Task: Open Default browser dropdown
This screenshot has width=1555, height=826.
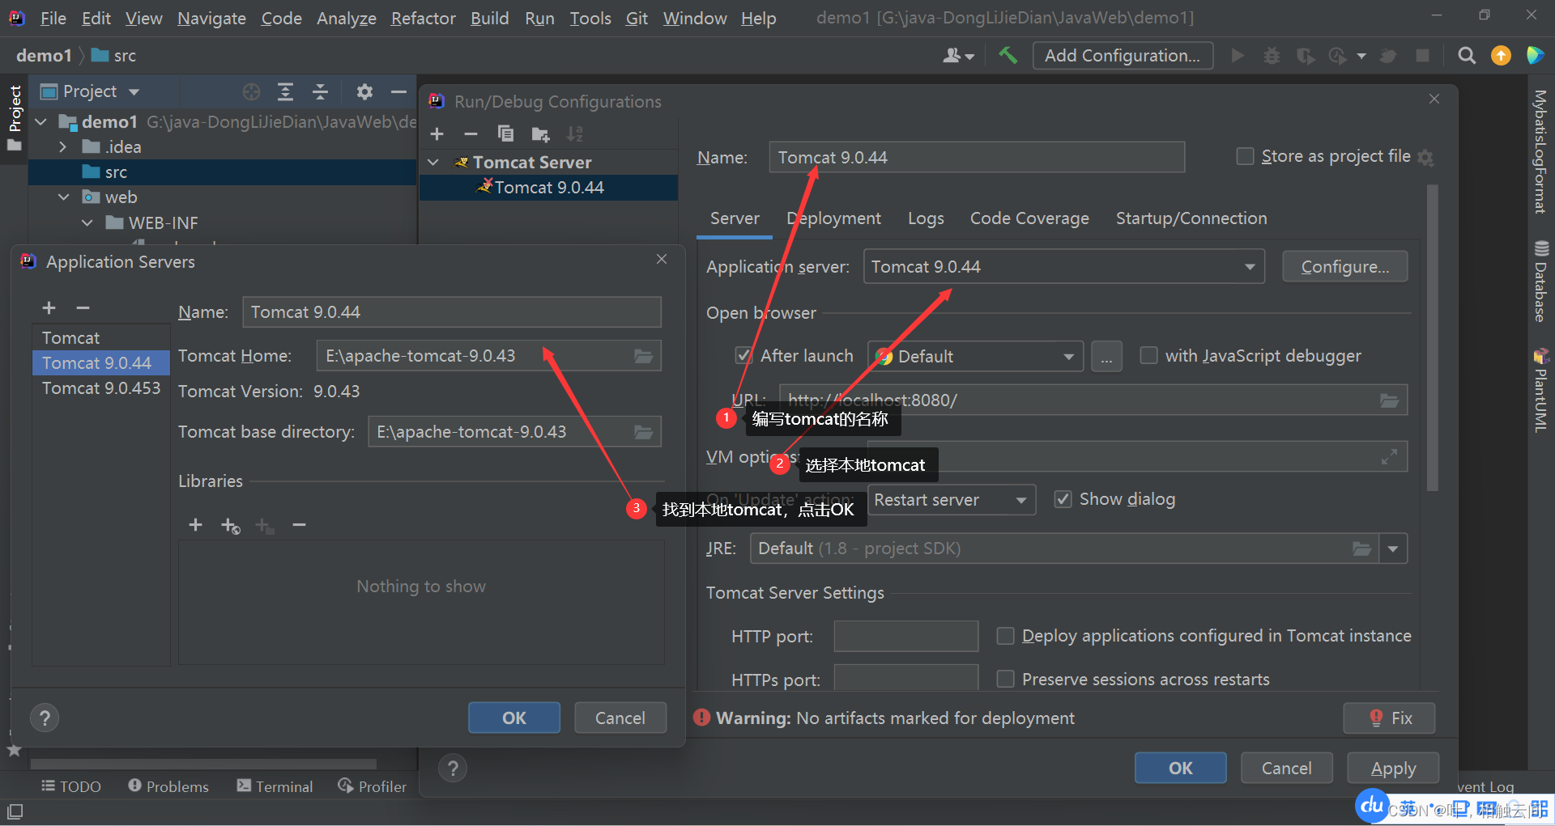Action: point(975,356)
